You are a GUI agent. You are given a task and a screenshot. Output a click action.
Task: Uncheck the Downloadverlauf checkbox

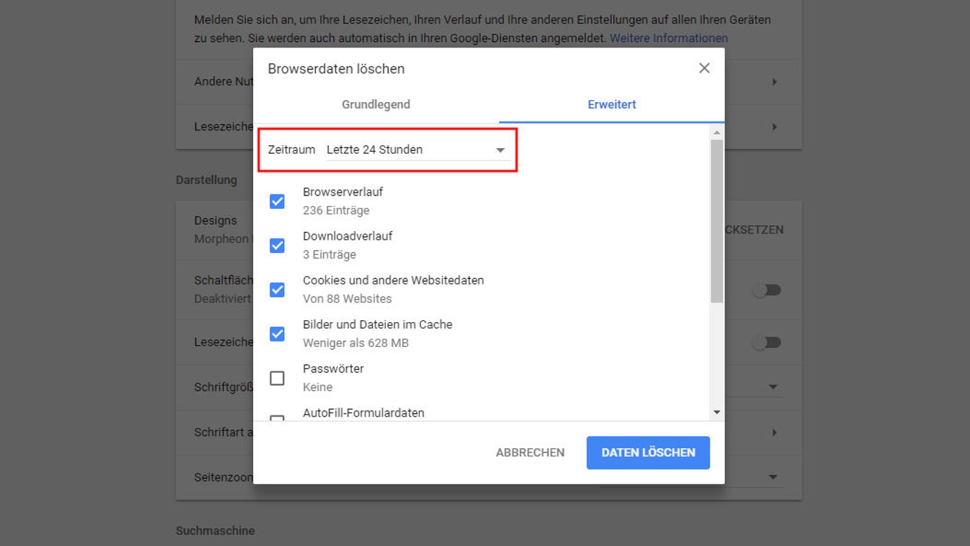click(x=277, y=245)
